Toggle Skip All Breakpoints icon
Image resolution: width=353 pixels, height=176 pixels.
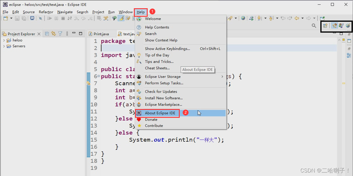[40, 18]
